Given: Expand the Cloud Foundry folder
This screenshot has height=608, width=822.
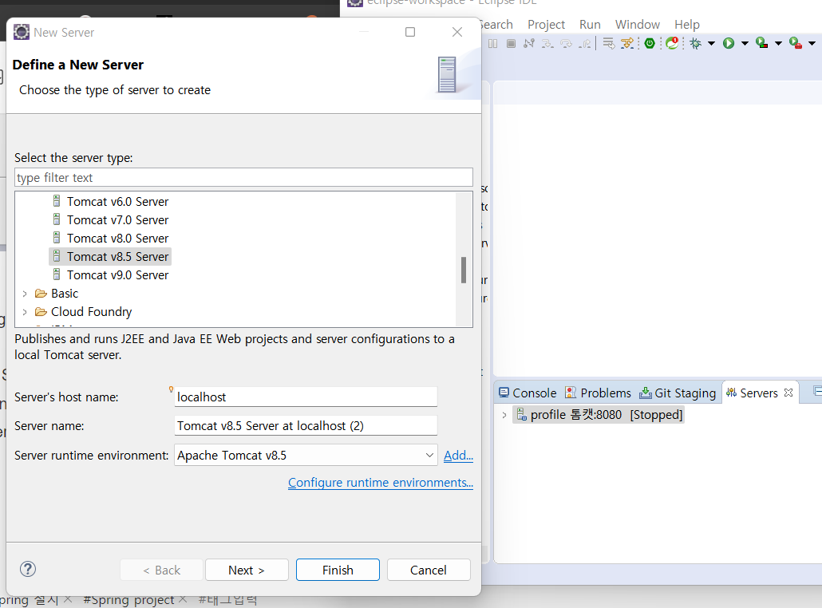Looking at the screenshot, I should [x=25, y=312].
